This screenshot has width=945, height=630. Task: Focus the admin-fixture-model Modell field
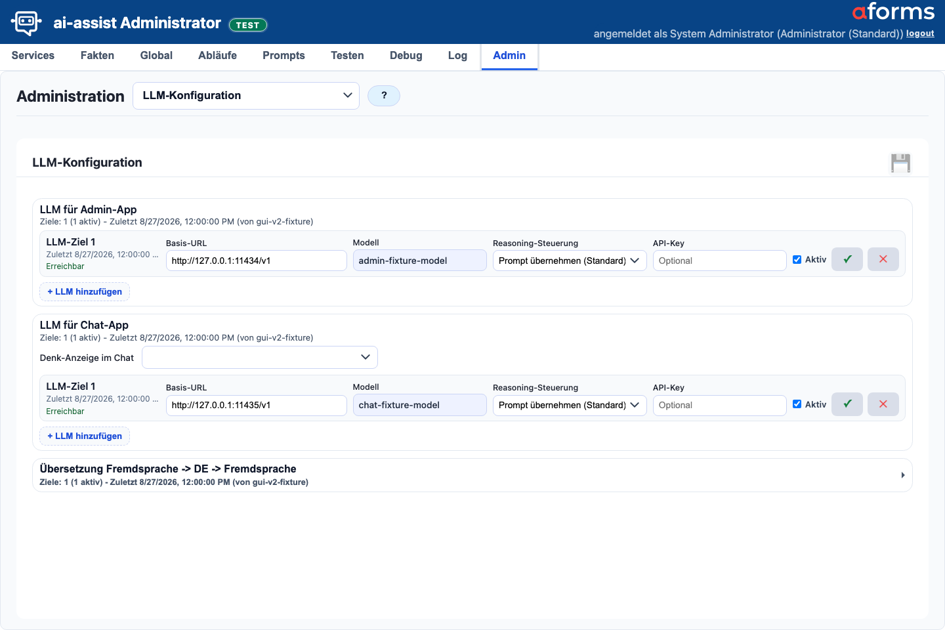420,261
